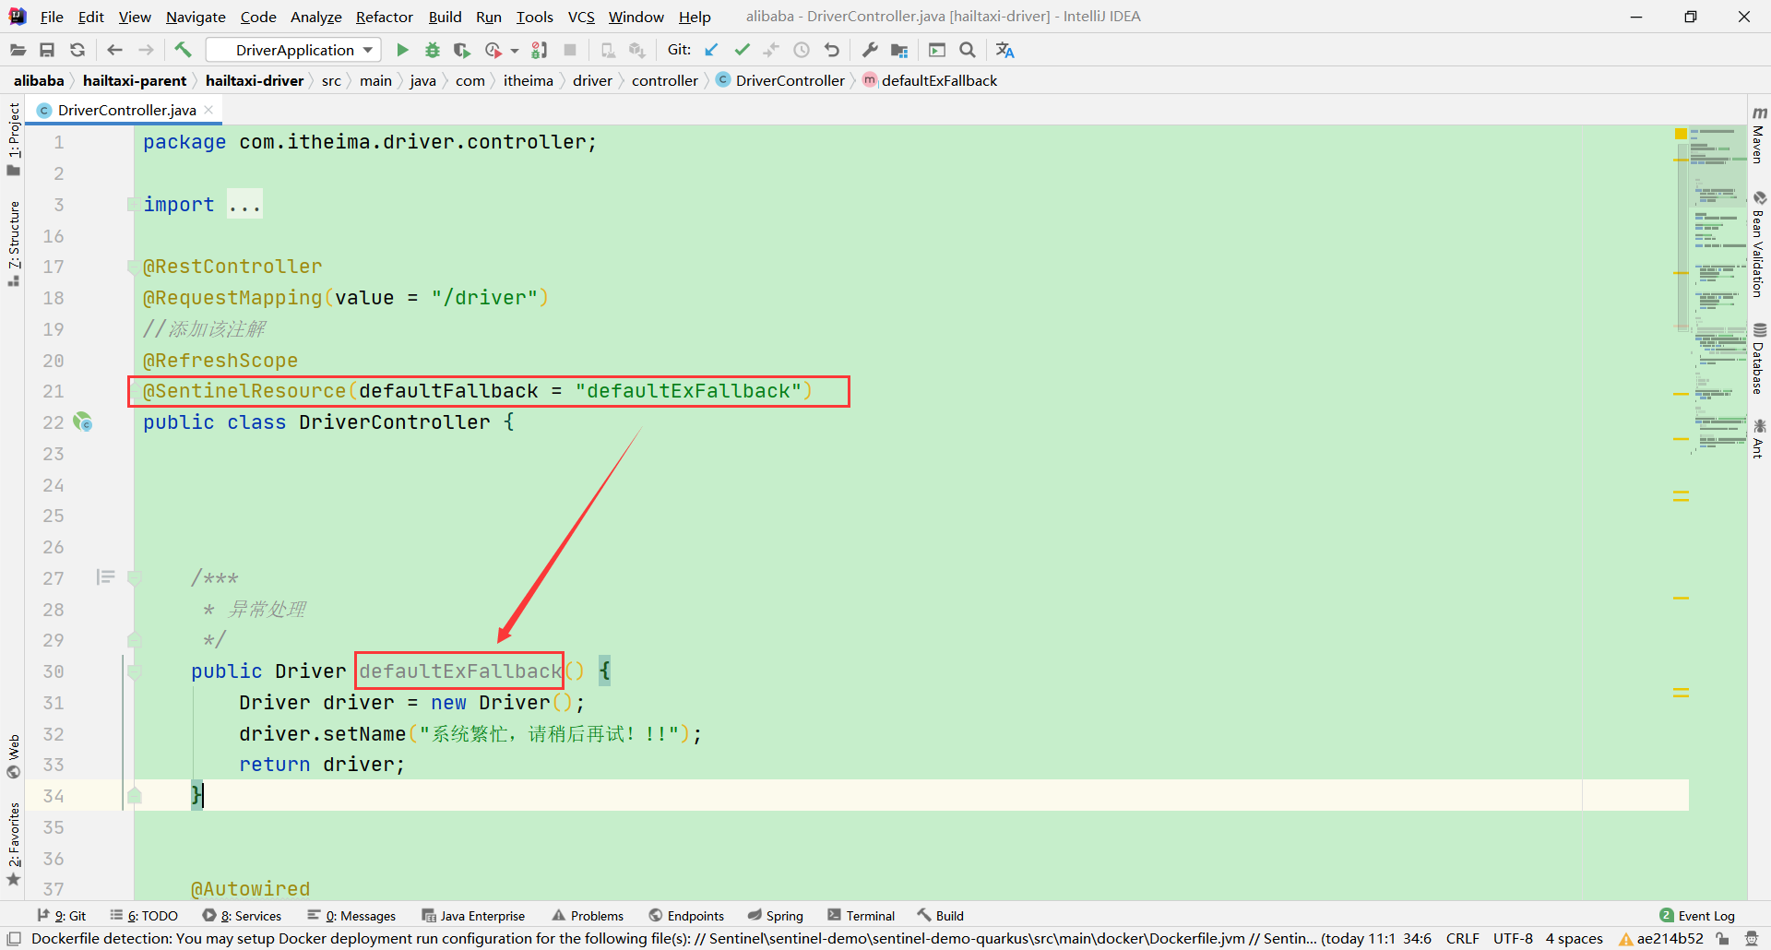The width and height of the screenshot is (1771, 950).
Task: Open the profiler dropdown arrow
Action: tap(515, 51)
